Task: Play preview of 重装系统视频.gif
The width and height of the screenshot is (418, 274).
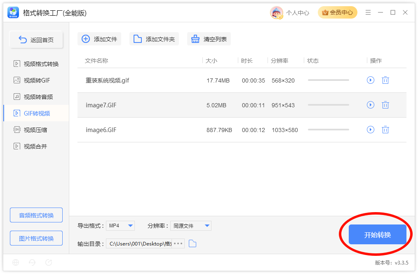Action: point(371,80)
